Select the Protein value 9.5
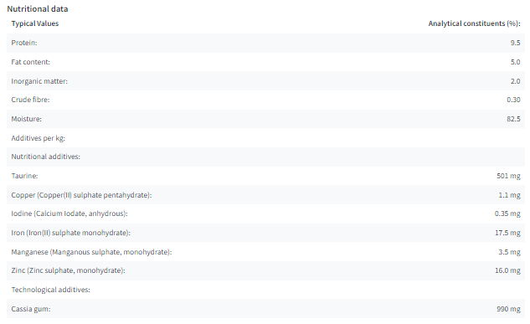 pos(515,43)
